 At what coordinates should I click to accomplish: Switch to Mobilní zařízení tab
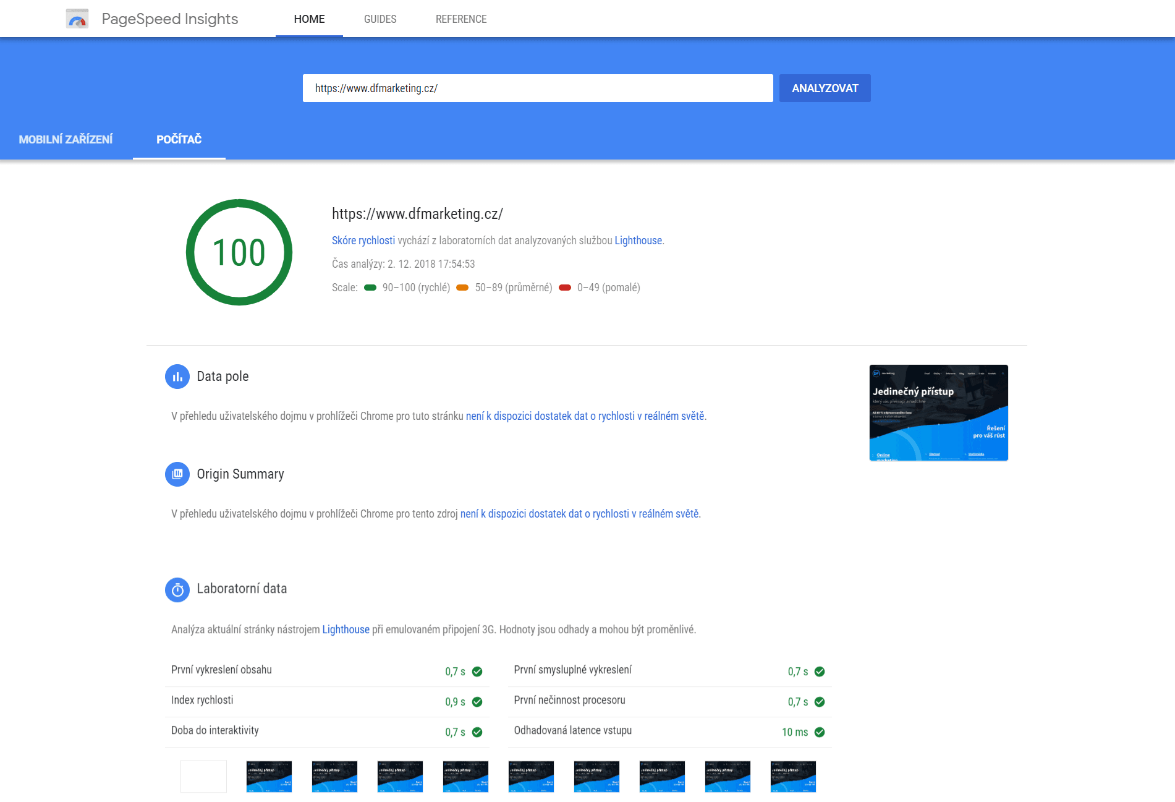66,140
